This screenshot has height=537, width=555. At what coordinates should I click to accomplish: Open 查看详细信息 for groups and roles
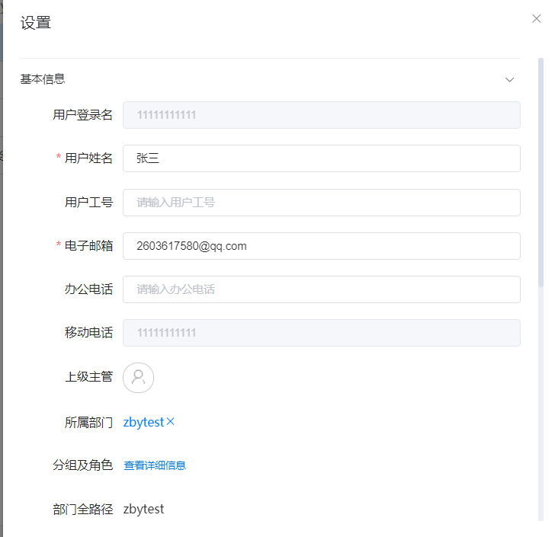tap(155, 465)
